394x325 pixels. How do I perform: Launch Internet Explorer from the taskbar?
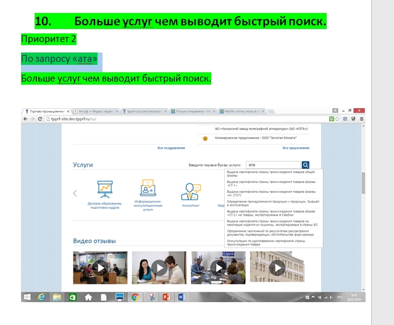[x=41, y=297]
